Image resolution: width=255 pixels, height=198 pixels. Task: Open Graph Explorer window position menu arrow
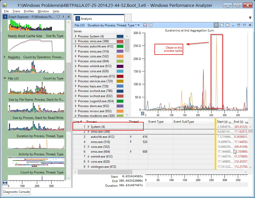58,17
